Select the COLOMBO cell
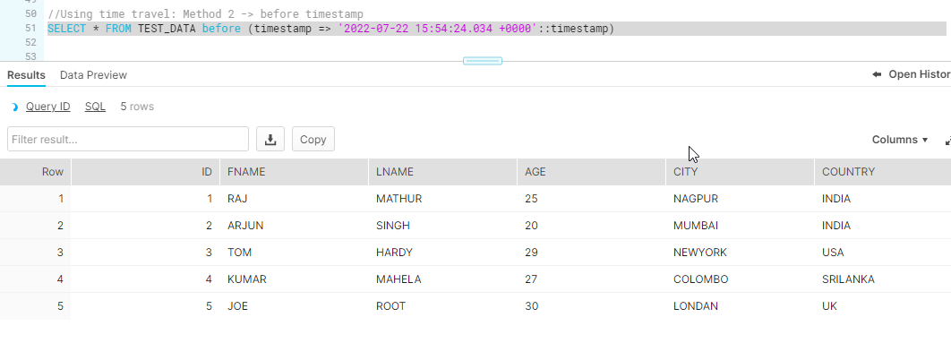This screenshot has width=951, height=343. pos(740,279)
